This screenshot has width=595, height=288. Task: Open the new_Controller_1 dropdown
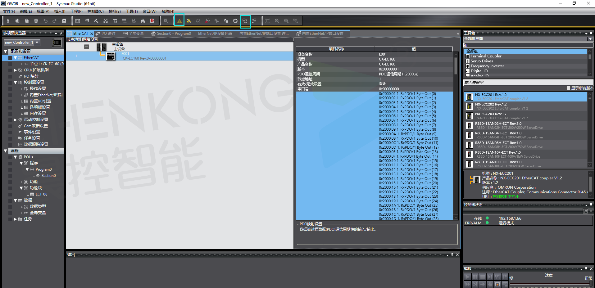37,43
